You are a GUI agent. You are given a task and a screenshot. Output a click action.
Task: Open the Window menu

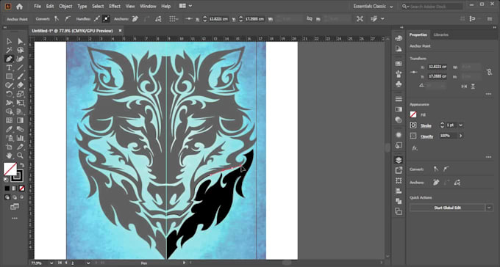point(148,6)
